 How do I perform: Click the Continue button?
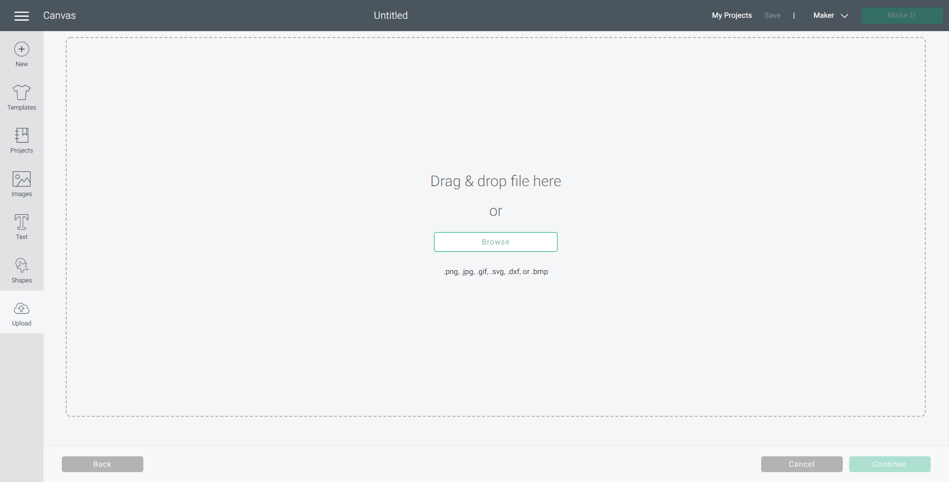pyautogui.click(x=889, y=464)
